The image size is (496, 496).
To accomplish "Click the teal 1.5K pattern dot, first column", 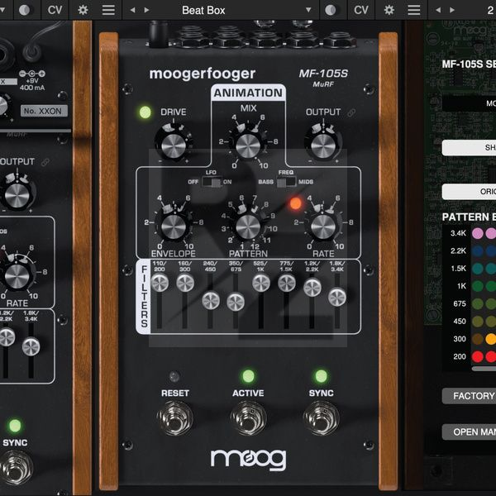I will pyautogui.click(x=477, y=269).
